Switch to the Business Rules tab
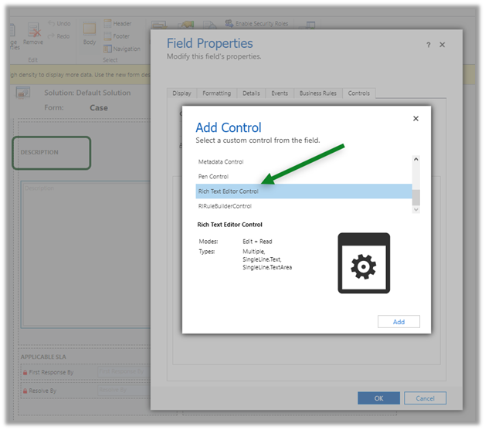This screenshot has height=430, width=485. click(x=317, y=93)
